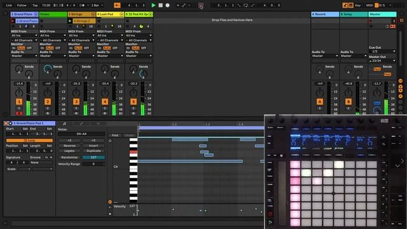Solo track 1 with its S button
This screenshot has width=407, height=229.
click(x=19, y=108)
